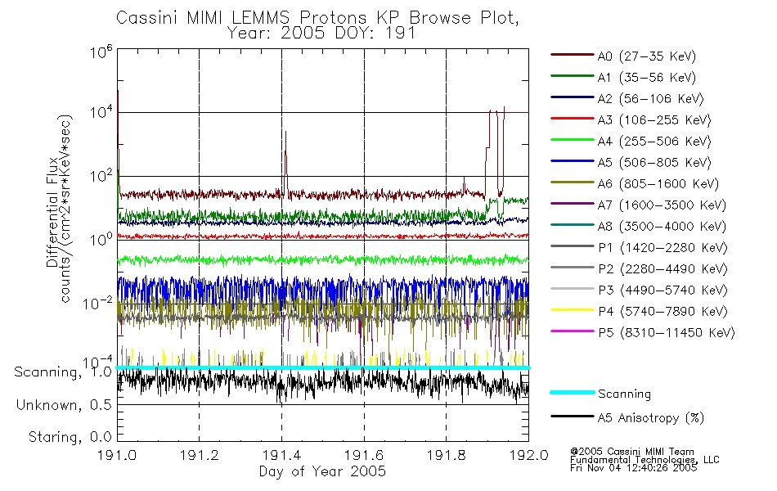Click the x-axis tick label 191.6
777x491 pixels.
click(x=364, y=455)
